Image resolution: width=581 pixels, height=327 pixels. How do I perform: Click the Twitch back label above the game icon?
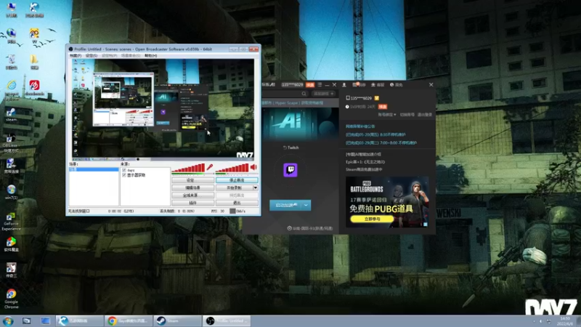click(x=291, y=148)
